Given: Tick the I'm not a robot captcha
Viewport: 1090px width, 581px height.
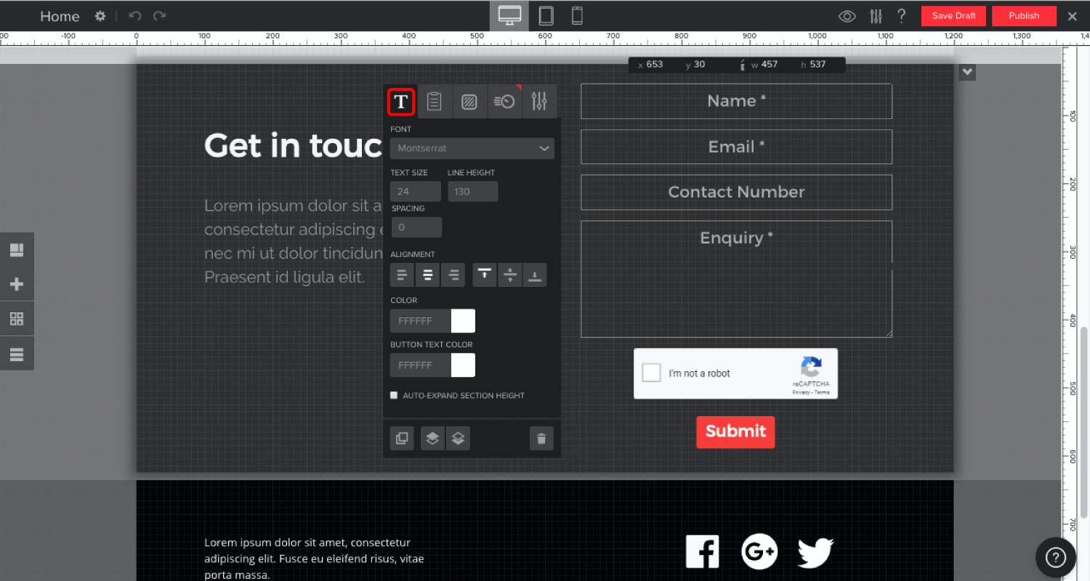Looking at the screenshot, I should (x=651, y=372).
